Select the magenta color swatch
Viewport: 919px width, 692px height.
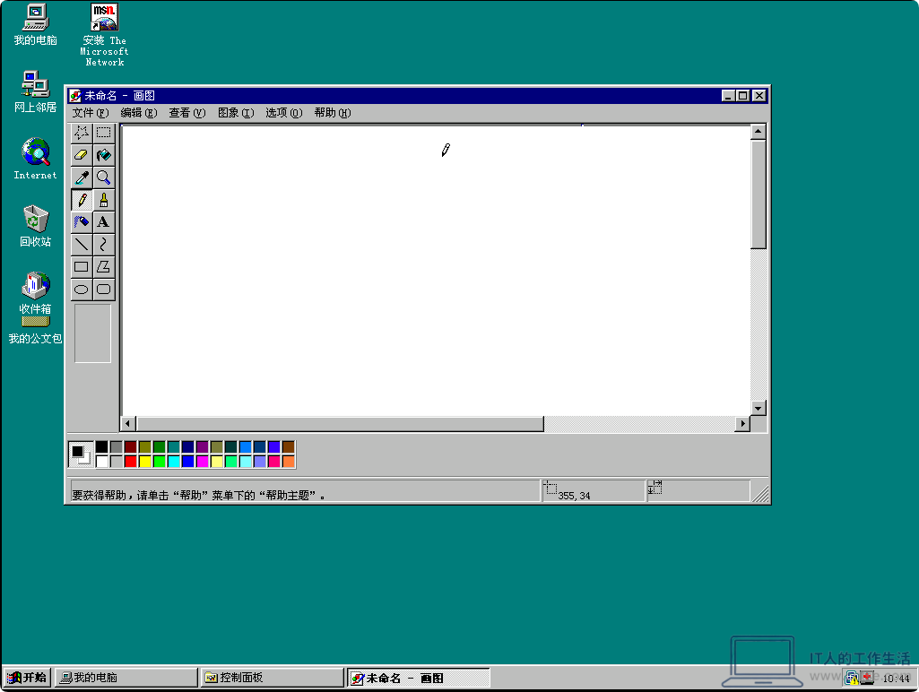[203, 461]
